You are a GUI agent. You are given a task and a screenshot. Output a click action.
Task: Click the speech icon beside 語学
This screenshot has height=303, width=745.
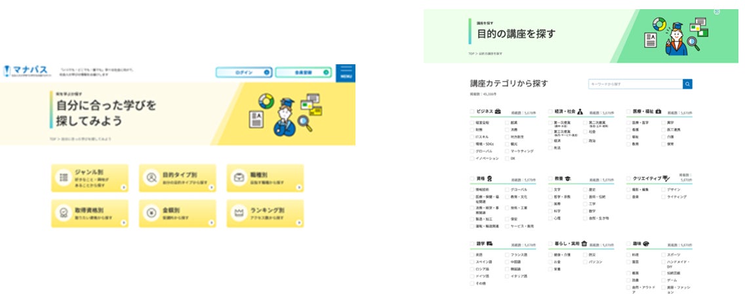[489, 243]
